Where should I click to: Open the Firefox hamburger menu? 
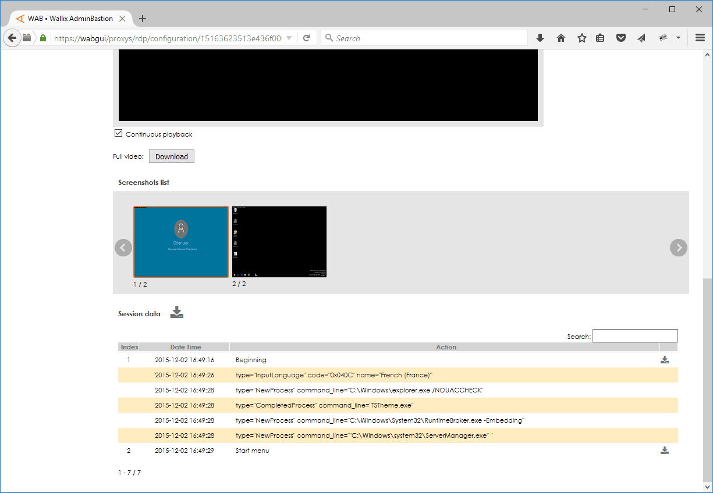pos(700,38)
